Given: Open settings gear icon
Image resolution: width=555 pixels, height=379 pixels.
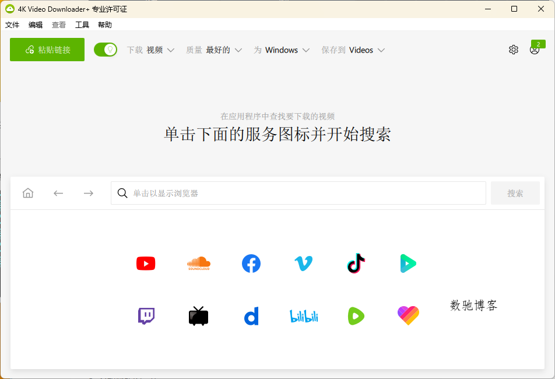Looking at the screenshot, I should coord(514,50).
